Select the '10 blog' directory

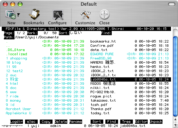[45, 63]
